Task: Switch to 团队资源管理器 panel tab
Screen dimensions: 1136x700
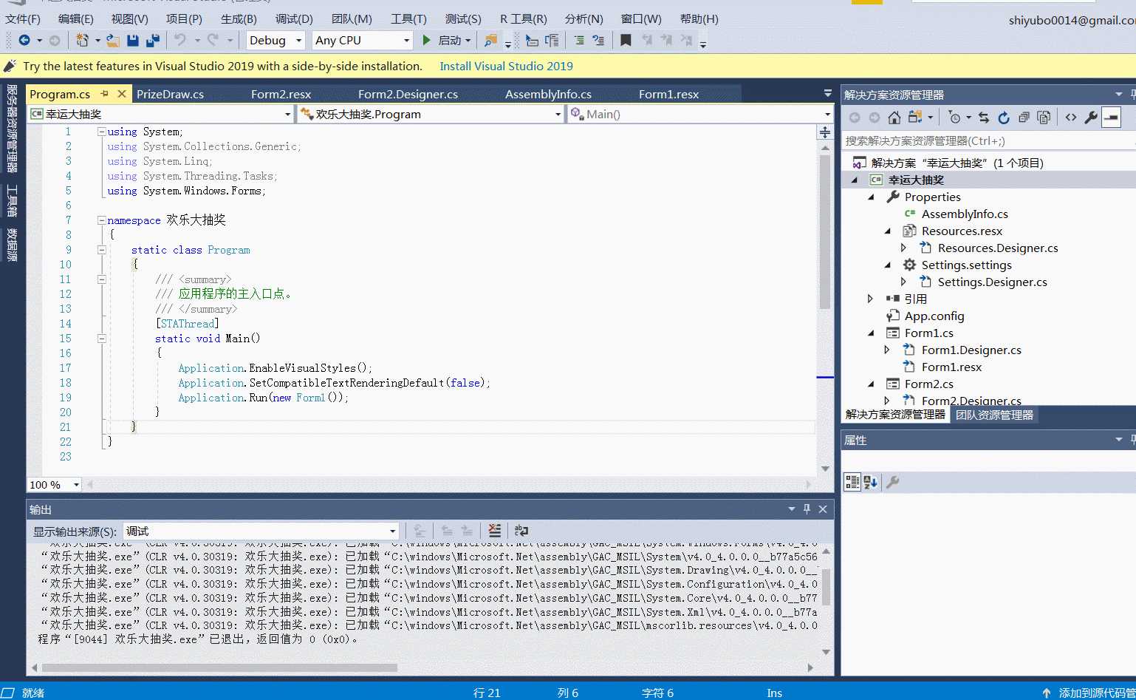Action: [994, 415]
